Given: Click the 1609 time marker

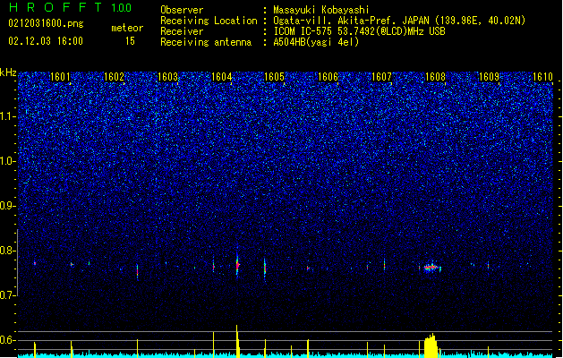Looking at the screenshot, I should tap(489, 77).
